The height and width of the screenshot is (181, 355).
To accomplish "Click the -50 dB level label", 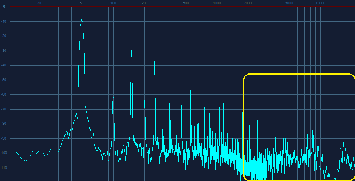I will tap(4, 80).
